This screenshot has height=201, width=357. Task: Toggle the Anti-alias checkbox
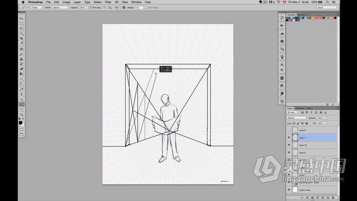coord(90,7)
